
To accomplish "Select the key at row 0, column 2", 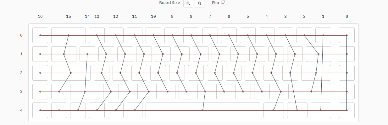I will pos(304,35).
